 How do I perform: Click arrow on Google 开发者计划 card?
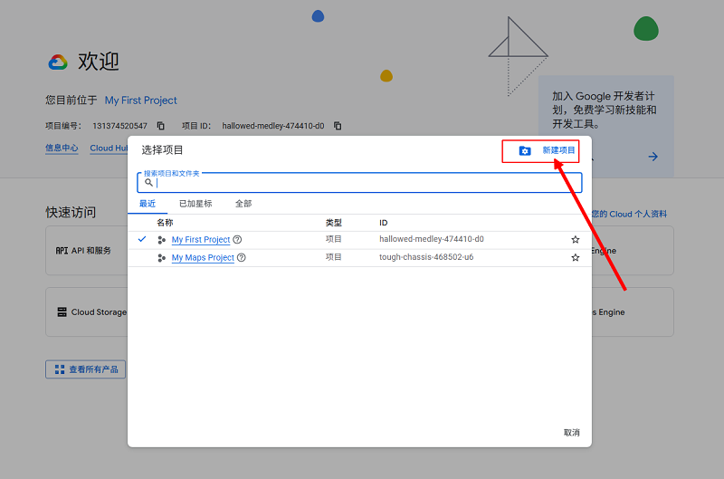coord(653,157)
